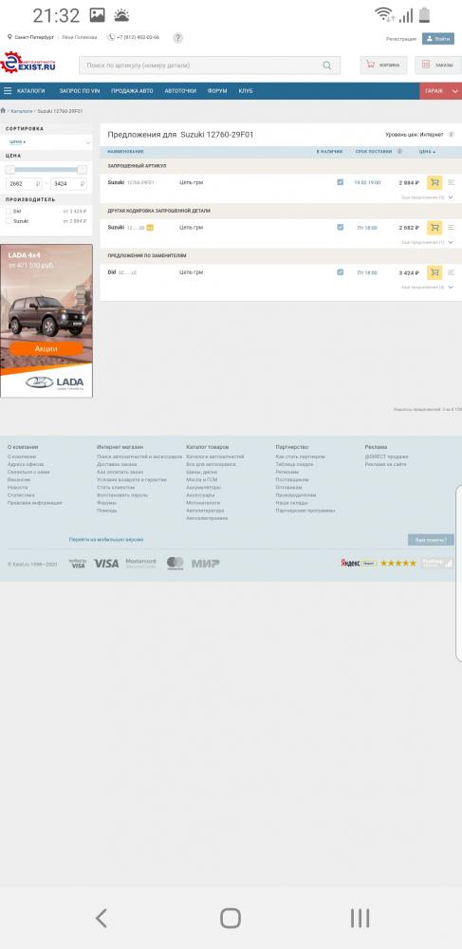
Task: Add Suzuki 2 884 ₽ item to cart
Action: (434, 182)
